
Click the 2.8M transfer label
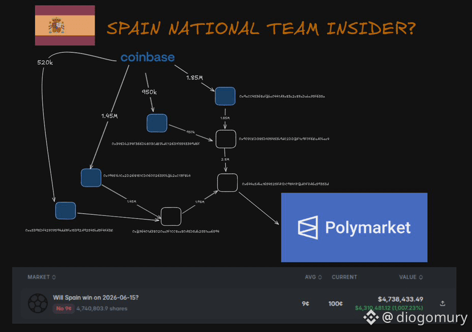[225, 159]
